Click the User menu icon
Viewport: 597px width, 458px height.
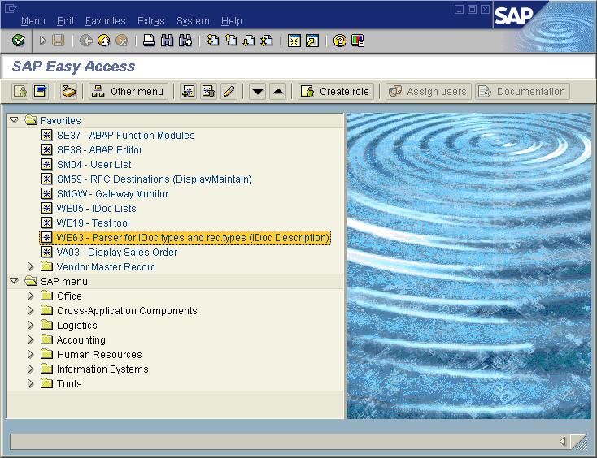click(20, 91)
